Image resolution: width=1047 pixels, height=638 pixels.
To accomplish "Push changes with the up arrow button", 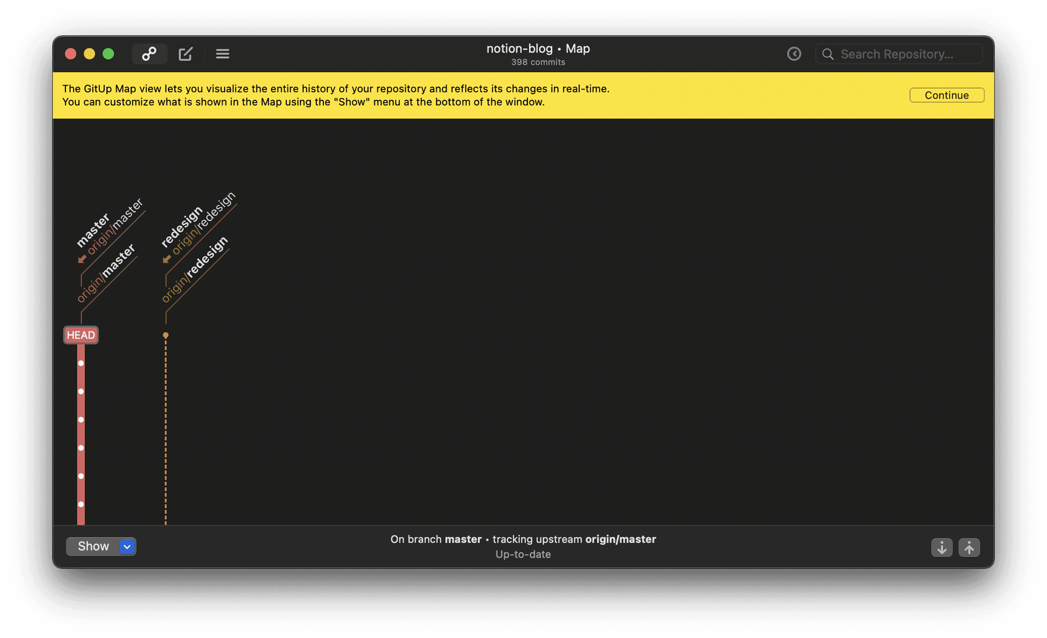I will click(969, 548).
